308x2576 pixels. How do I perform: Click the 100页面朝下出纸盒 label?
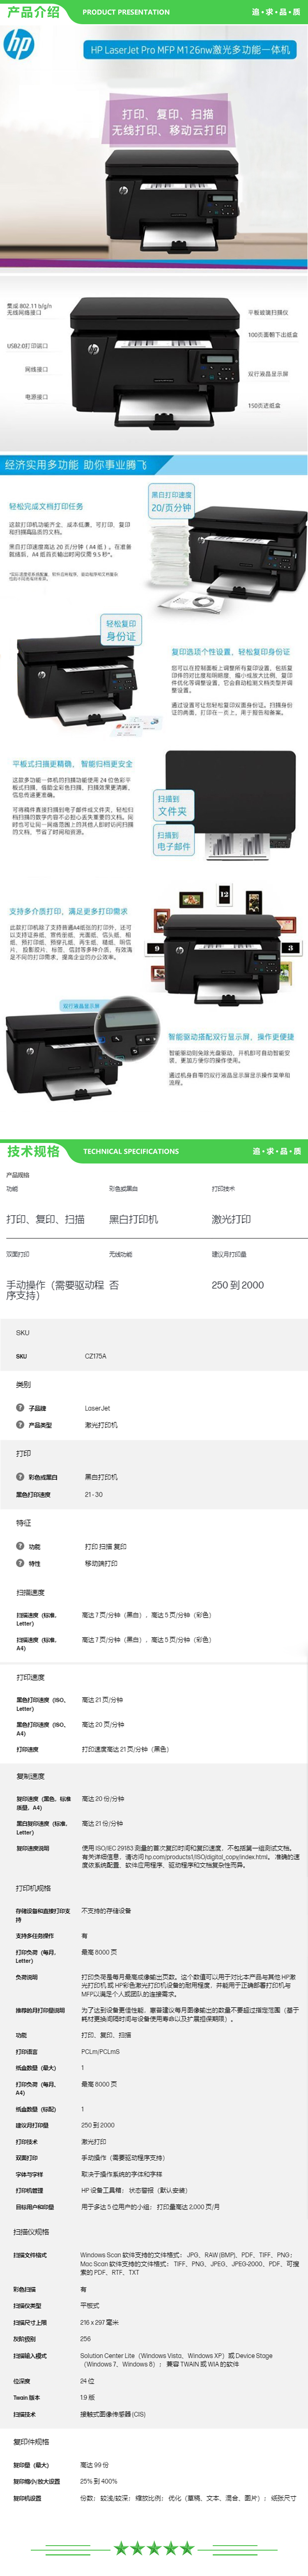(273, 335)
